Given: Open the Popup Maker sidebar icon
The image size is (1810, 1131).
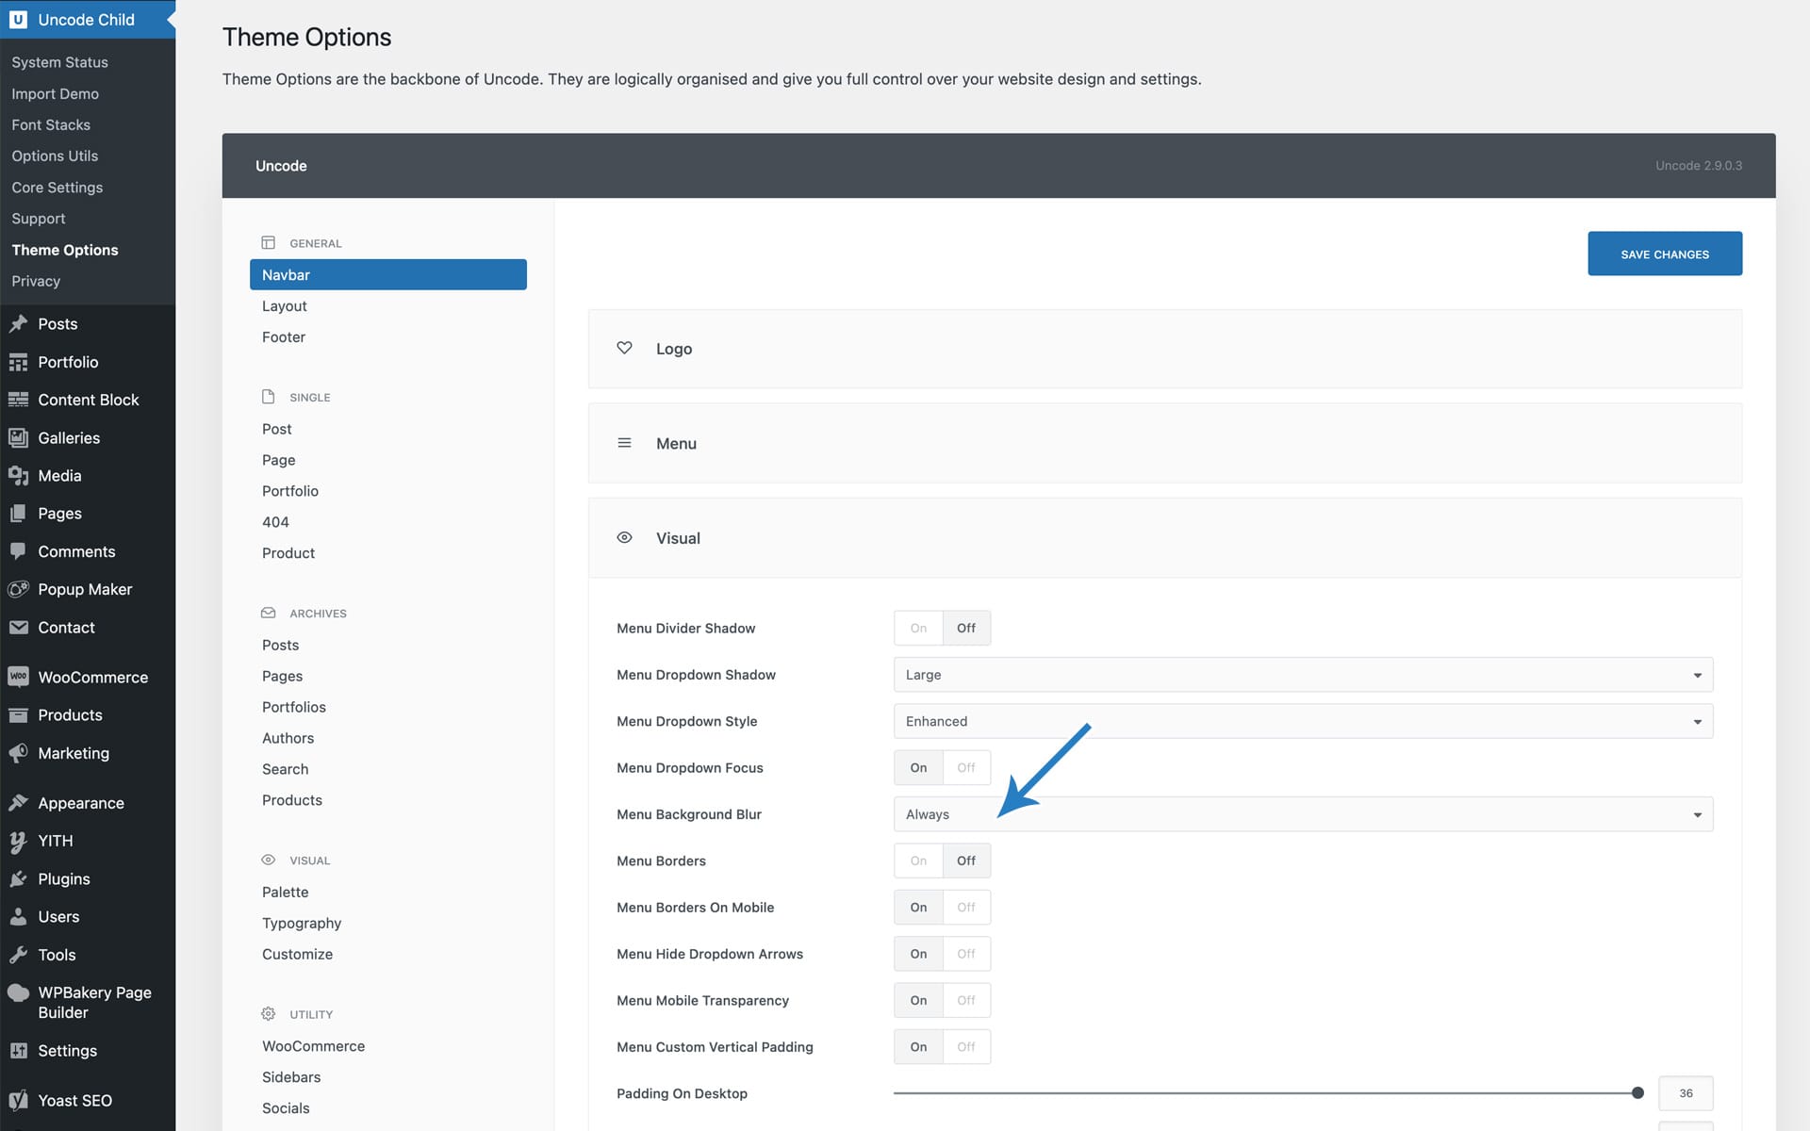Looking at the screenshot, I should (x=18, y=589).
